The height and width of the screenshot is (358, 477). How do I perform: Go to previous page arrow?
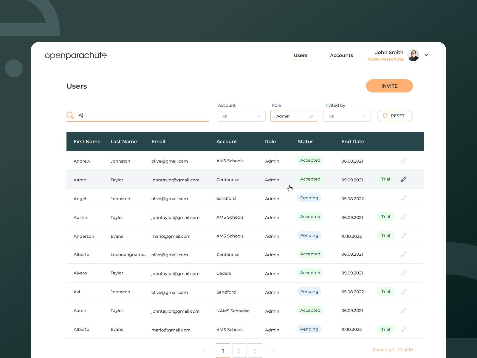coord(205,351)
